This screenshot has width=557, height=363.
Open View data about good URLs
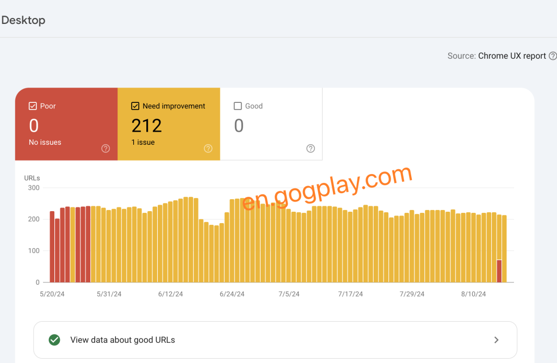pos(275,340)
